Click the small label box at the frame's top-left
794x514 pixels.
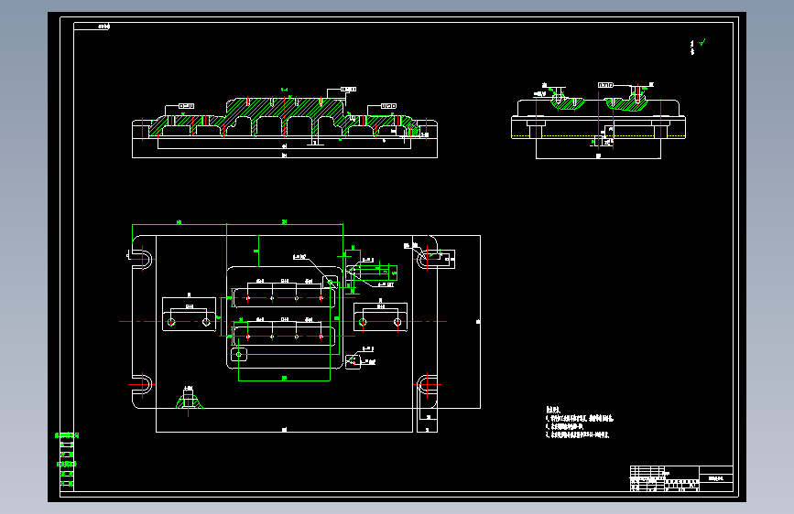pos(92,27)
